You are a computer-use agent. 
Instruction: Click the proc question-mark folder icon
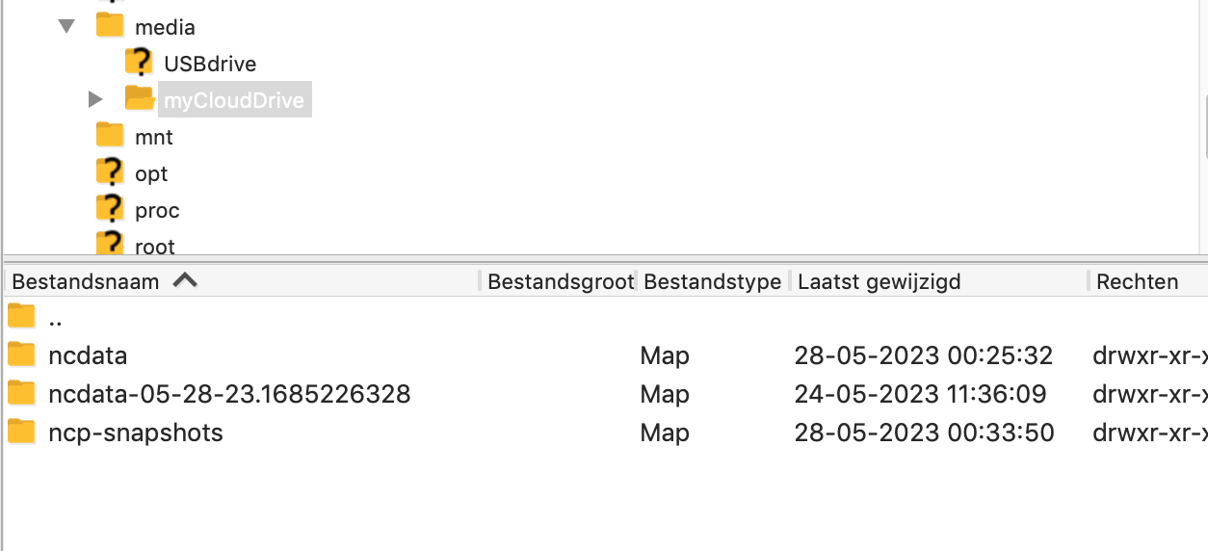tap(110, 210)
